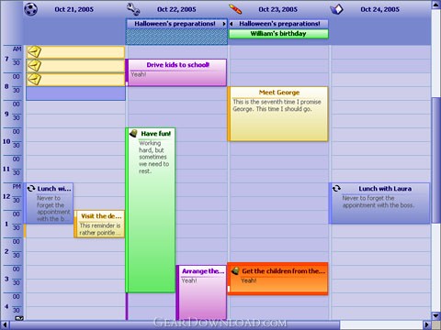Click the topmost yellow airplane icon appointment

tap(75, 52)
